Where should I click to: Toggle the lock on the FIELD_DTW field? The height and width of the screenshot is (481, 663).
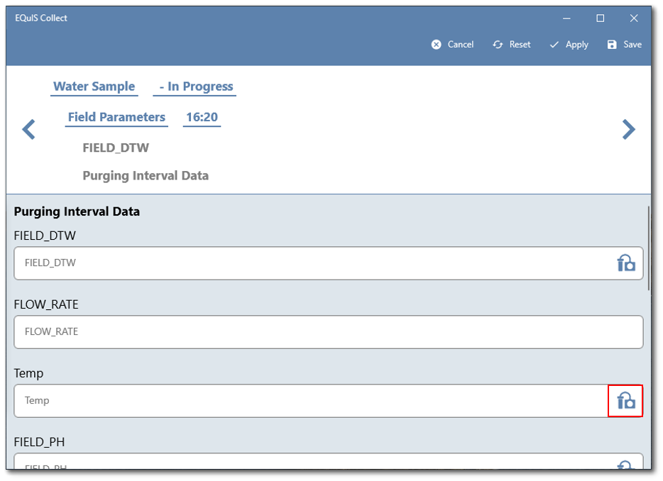(625, 262)
